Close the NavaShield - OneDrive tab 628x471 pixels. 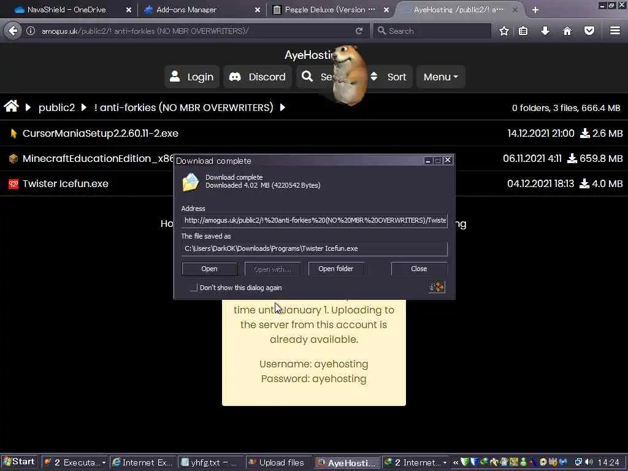129,10
